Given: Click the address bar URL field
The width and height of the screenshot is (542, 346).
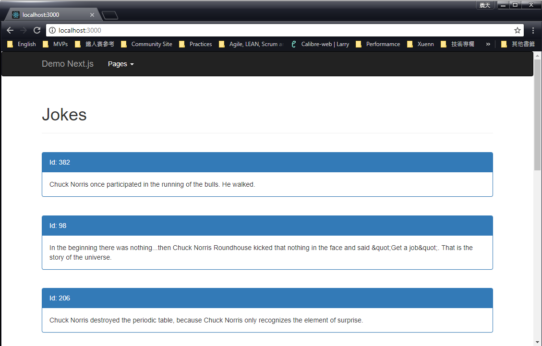Looking at the screenshot, I should [278, 30].
